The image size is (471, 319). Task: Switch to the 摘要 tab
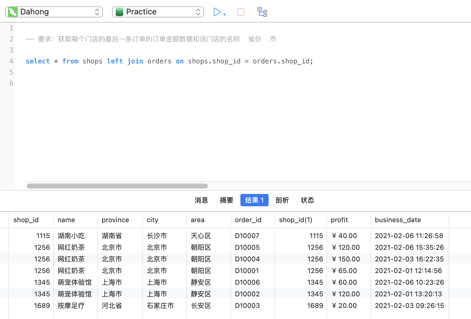coord(226,200)
